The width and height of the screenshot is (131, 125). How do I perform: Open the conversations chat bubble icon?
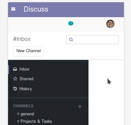pyautogui.click(x=69, y=24)
